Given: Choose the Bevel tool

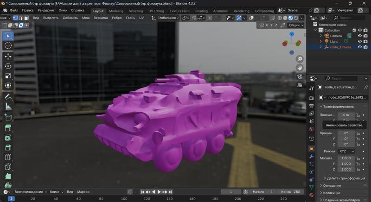Looking at the screenshot, I should click(x=8, y=147).
